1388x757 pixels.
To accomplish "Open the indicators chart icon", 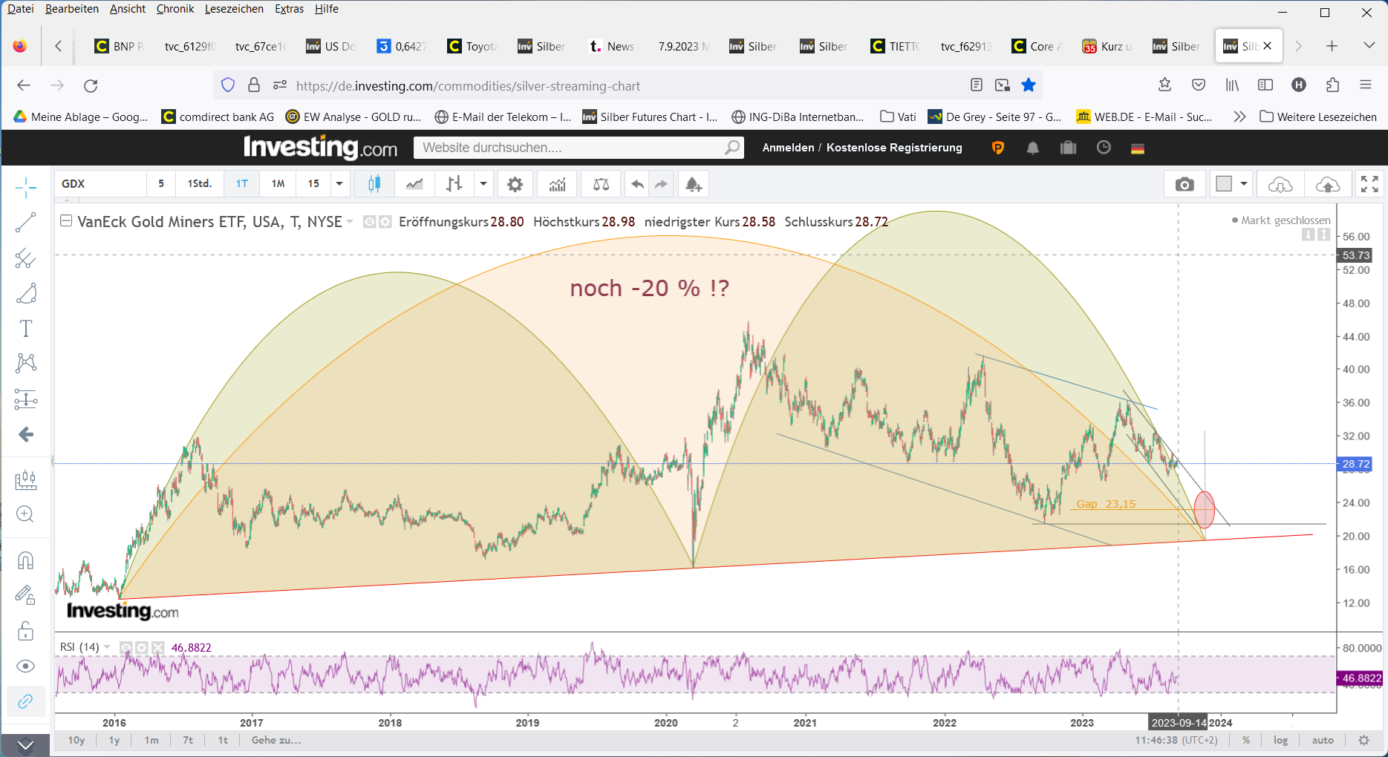I will [557, 184].
